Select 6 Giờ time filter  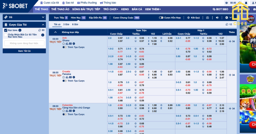(x=75, y=24)
